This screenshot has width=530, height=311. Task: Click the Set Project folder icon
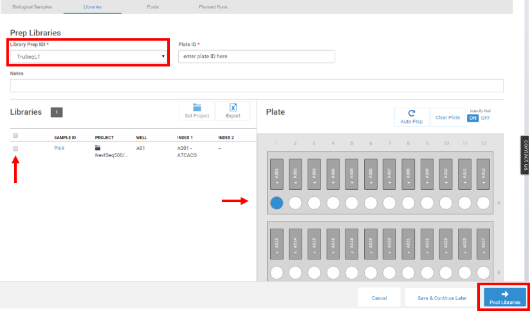(197, 108)
